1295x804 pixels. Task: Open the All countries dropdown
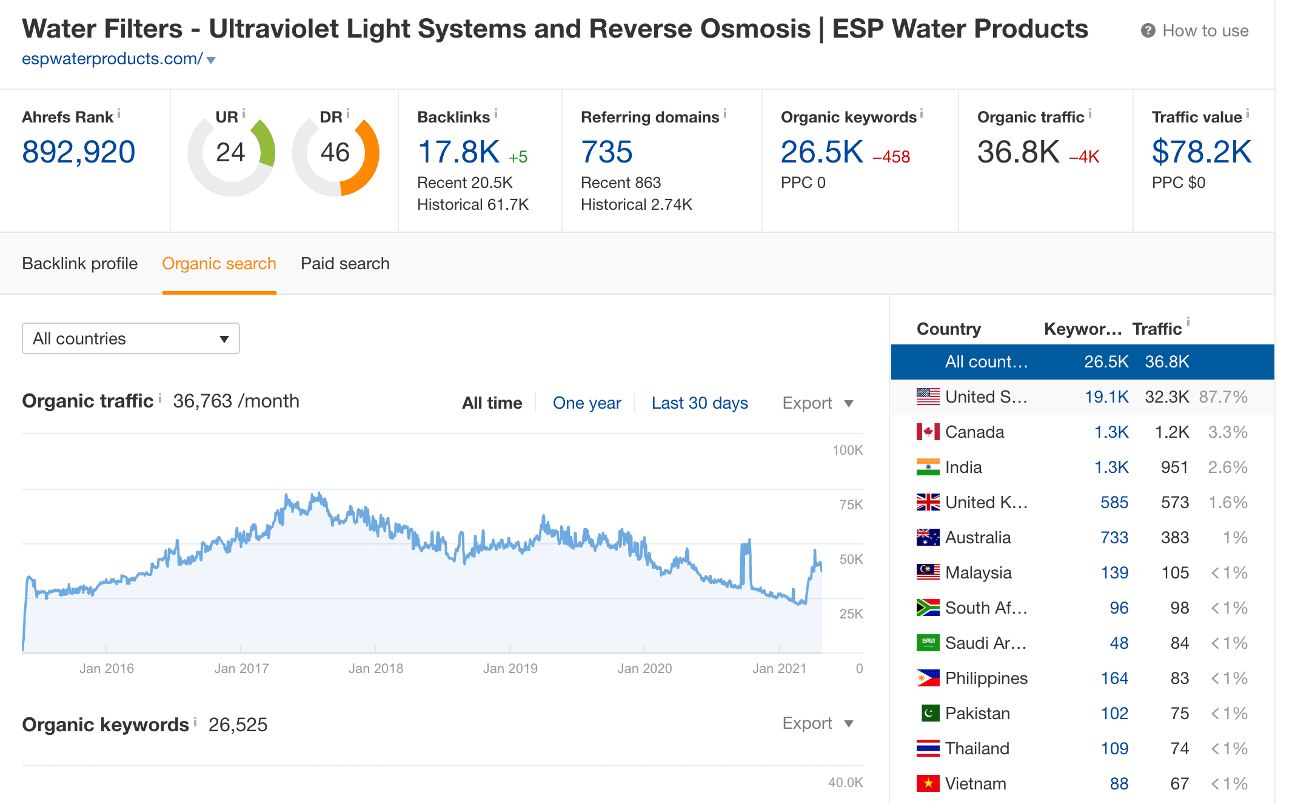click(131, 338)
